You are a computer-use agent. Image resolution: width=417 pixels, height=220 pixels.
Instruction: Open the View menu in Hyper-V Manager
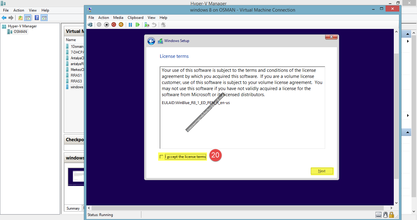click(33, 10)
